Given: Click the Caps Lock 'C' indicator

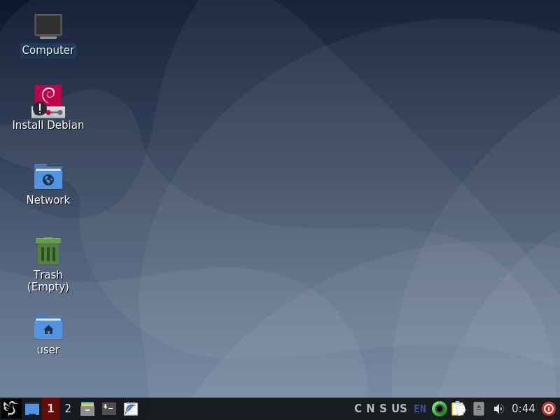Looking at the screenshot, I should [358, 408].
